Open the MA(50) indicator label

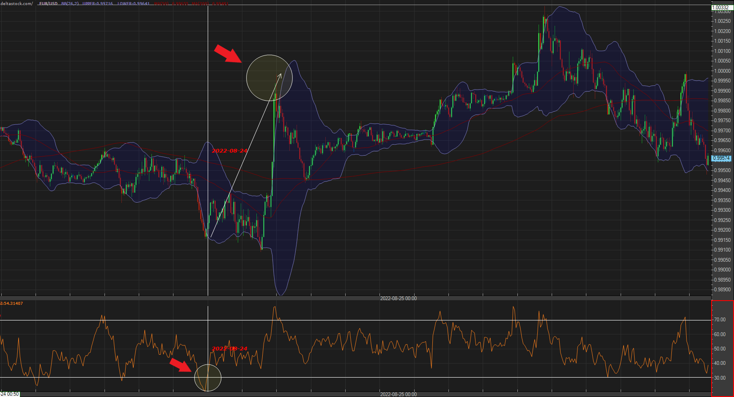coord(161,3)
